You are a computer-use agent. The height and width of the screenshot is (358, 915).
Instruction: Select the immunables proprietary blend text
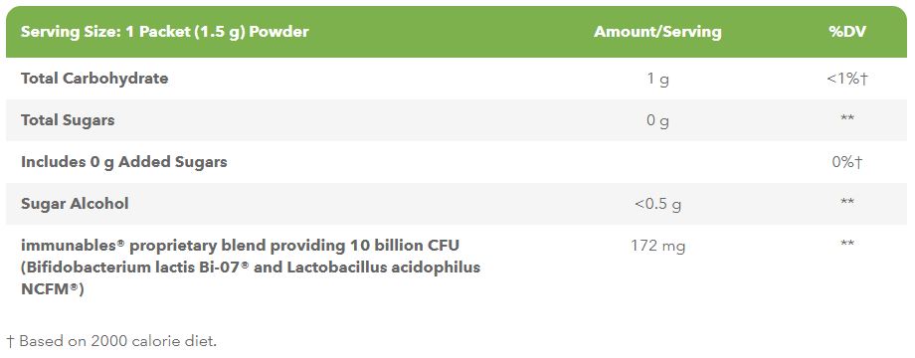244,246
